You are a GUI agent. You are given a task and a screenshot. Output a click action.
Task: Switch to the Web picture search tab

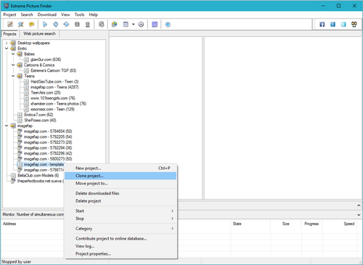coord(39,33)
